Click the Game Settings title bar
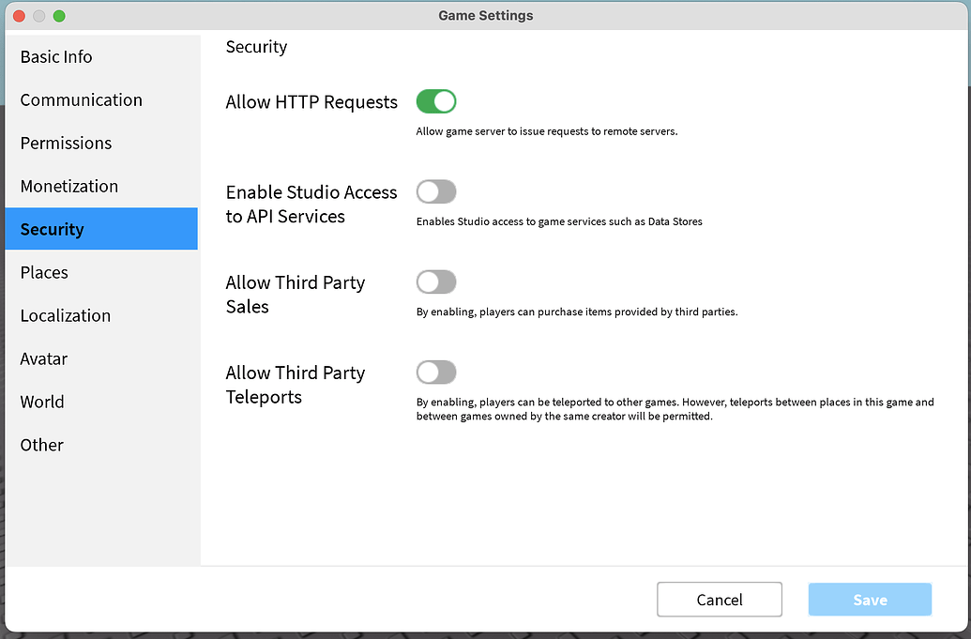Screen dimensions: 971x639 coord(485,15)
